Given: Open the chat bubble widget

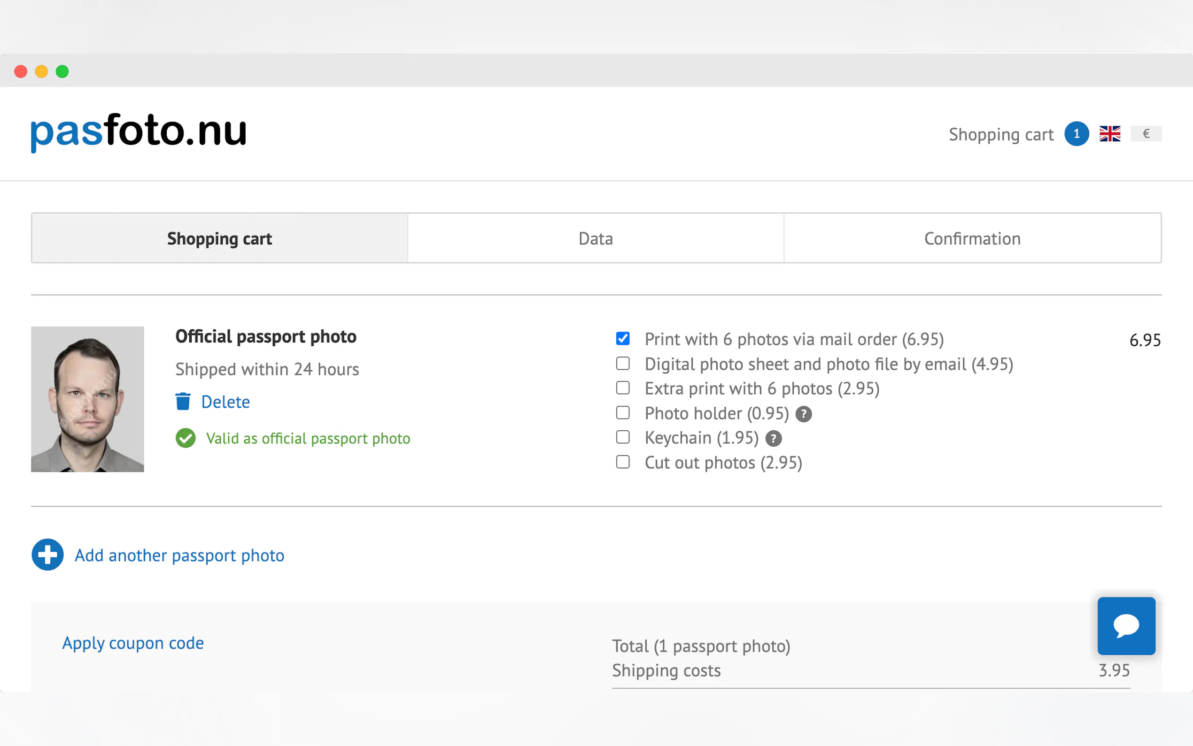Looking at the screenshot, I should click(1126, 626).
